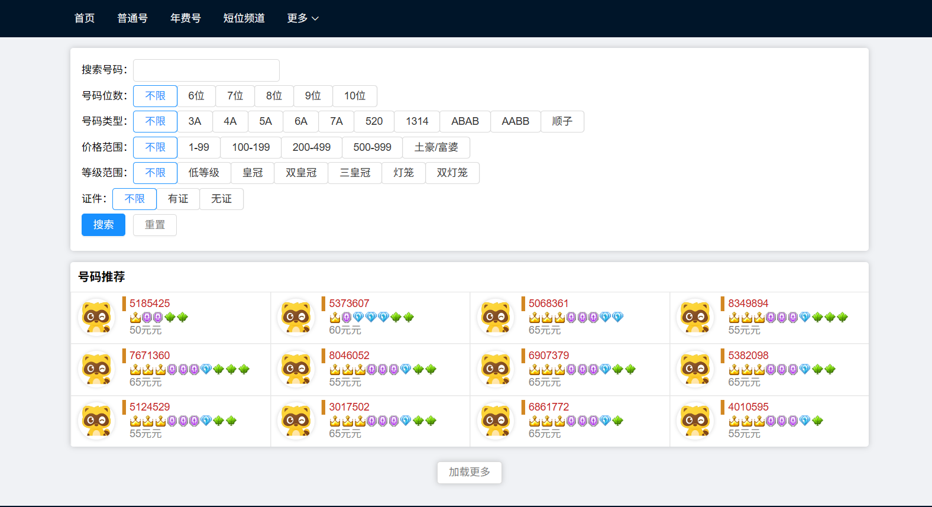Click the raccoon avatar next to 5373607

(296, 317)
